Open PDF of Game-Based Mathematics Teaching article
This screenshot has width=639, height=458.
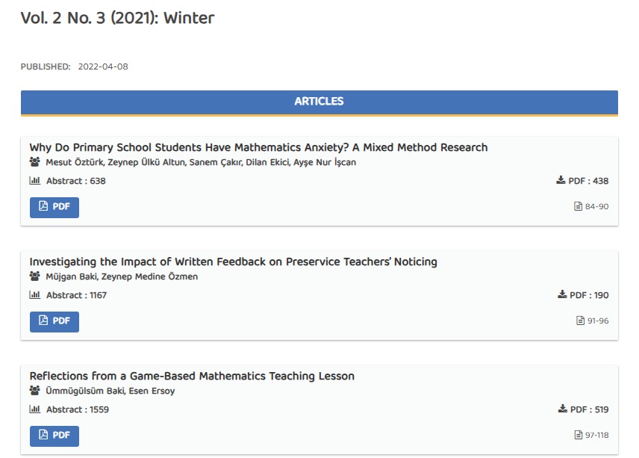click(54, 436)
